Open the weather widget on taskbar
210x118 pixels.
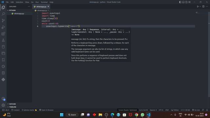(x=7, y=115)
